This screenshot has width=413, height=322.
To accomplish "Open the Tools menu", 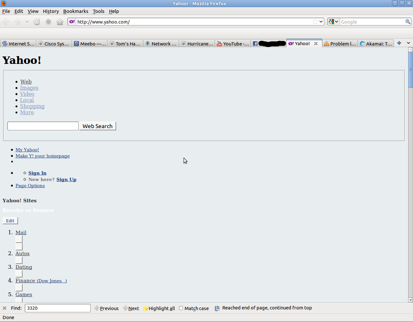I will coord(98,11).
